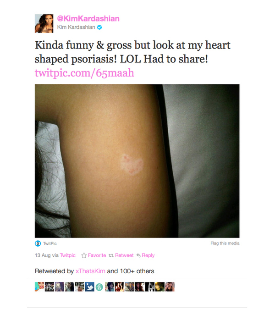Click the star Favorite icon
This screenshot has height=320, width=275.
84,255
